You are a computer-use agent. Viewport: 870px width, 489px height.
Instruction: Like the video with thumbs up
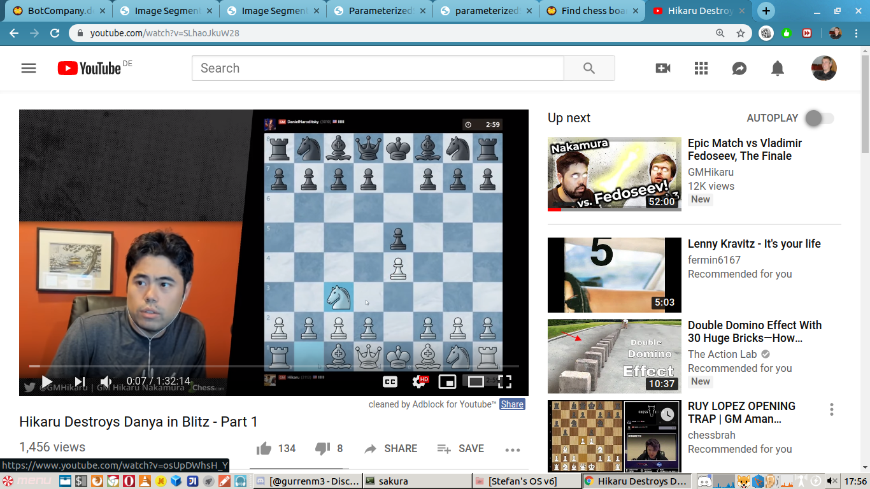click(264, 448)
